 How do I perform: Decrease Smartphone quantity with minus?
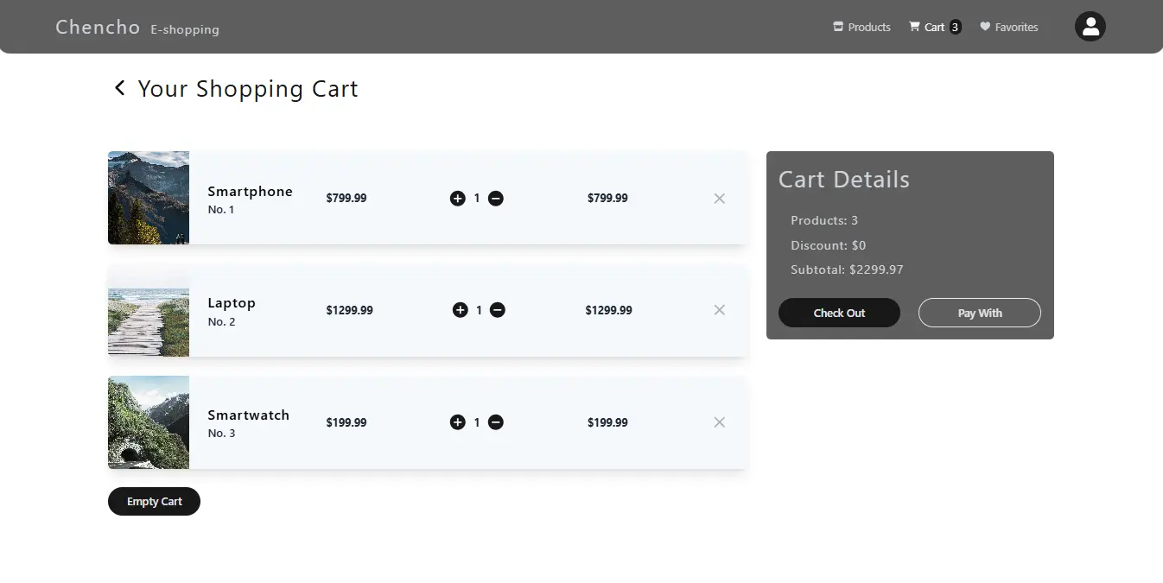(x=495, y=198)
